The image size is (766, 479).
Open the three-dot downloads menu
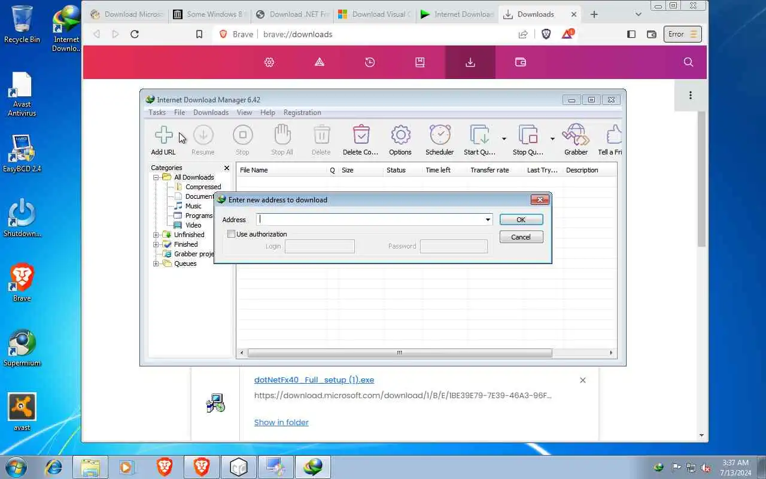pyautogui.click(x=690, y=95)
